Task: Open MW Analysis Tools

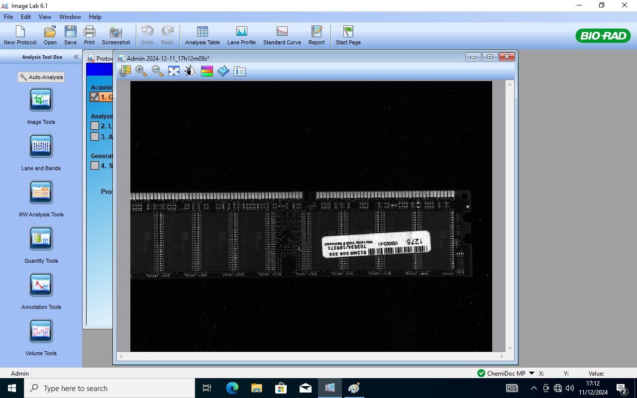Action: coord(41,193)
